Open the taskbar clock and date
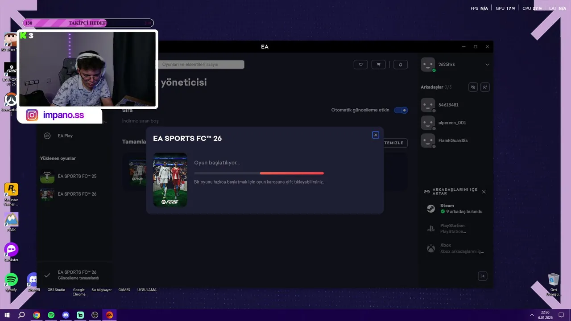This screenshot has height=321, width=571. click(x=545, y=315)
